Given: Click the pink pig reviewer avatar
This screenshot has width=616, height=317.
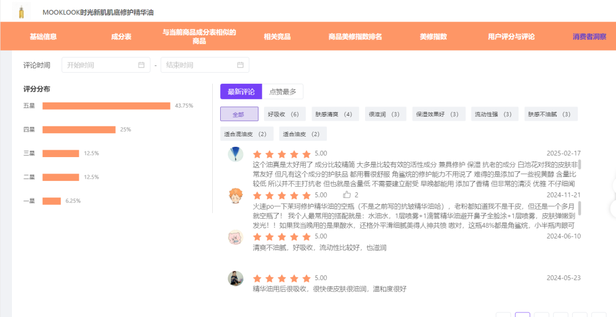Looking at the screenshot, I should (x=236, y=237).
